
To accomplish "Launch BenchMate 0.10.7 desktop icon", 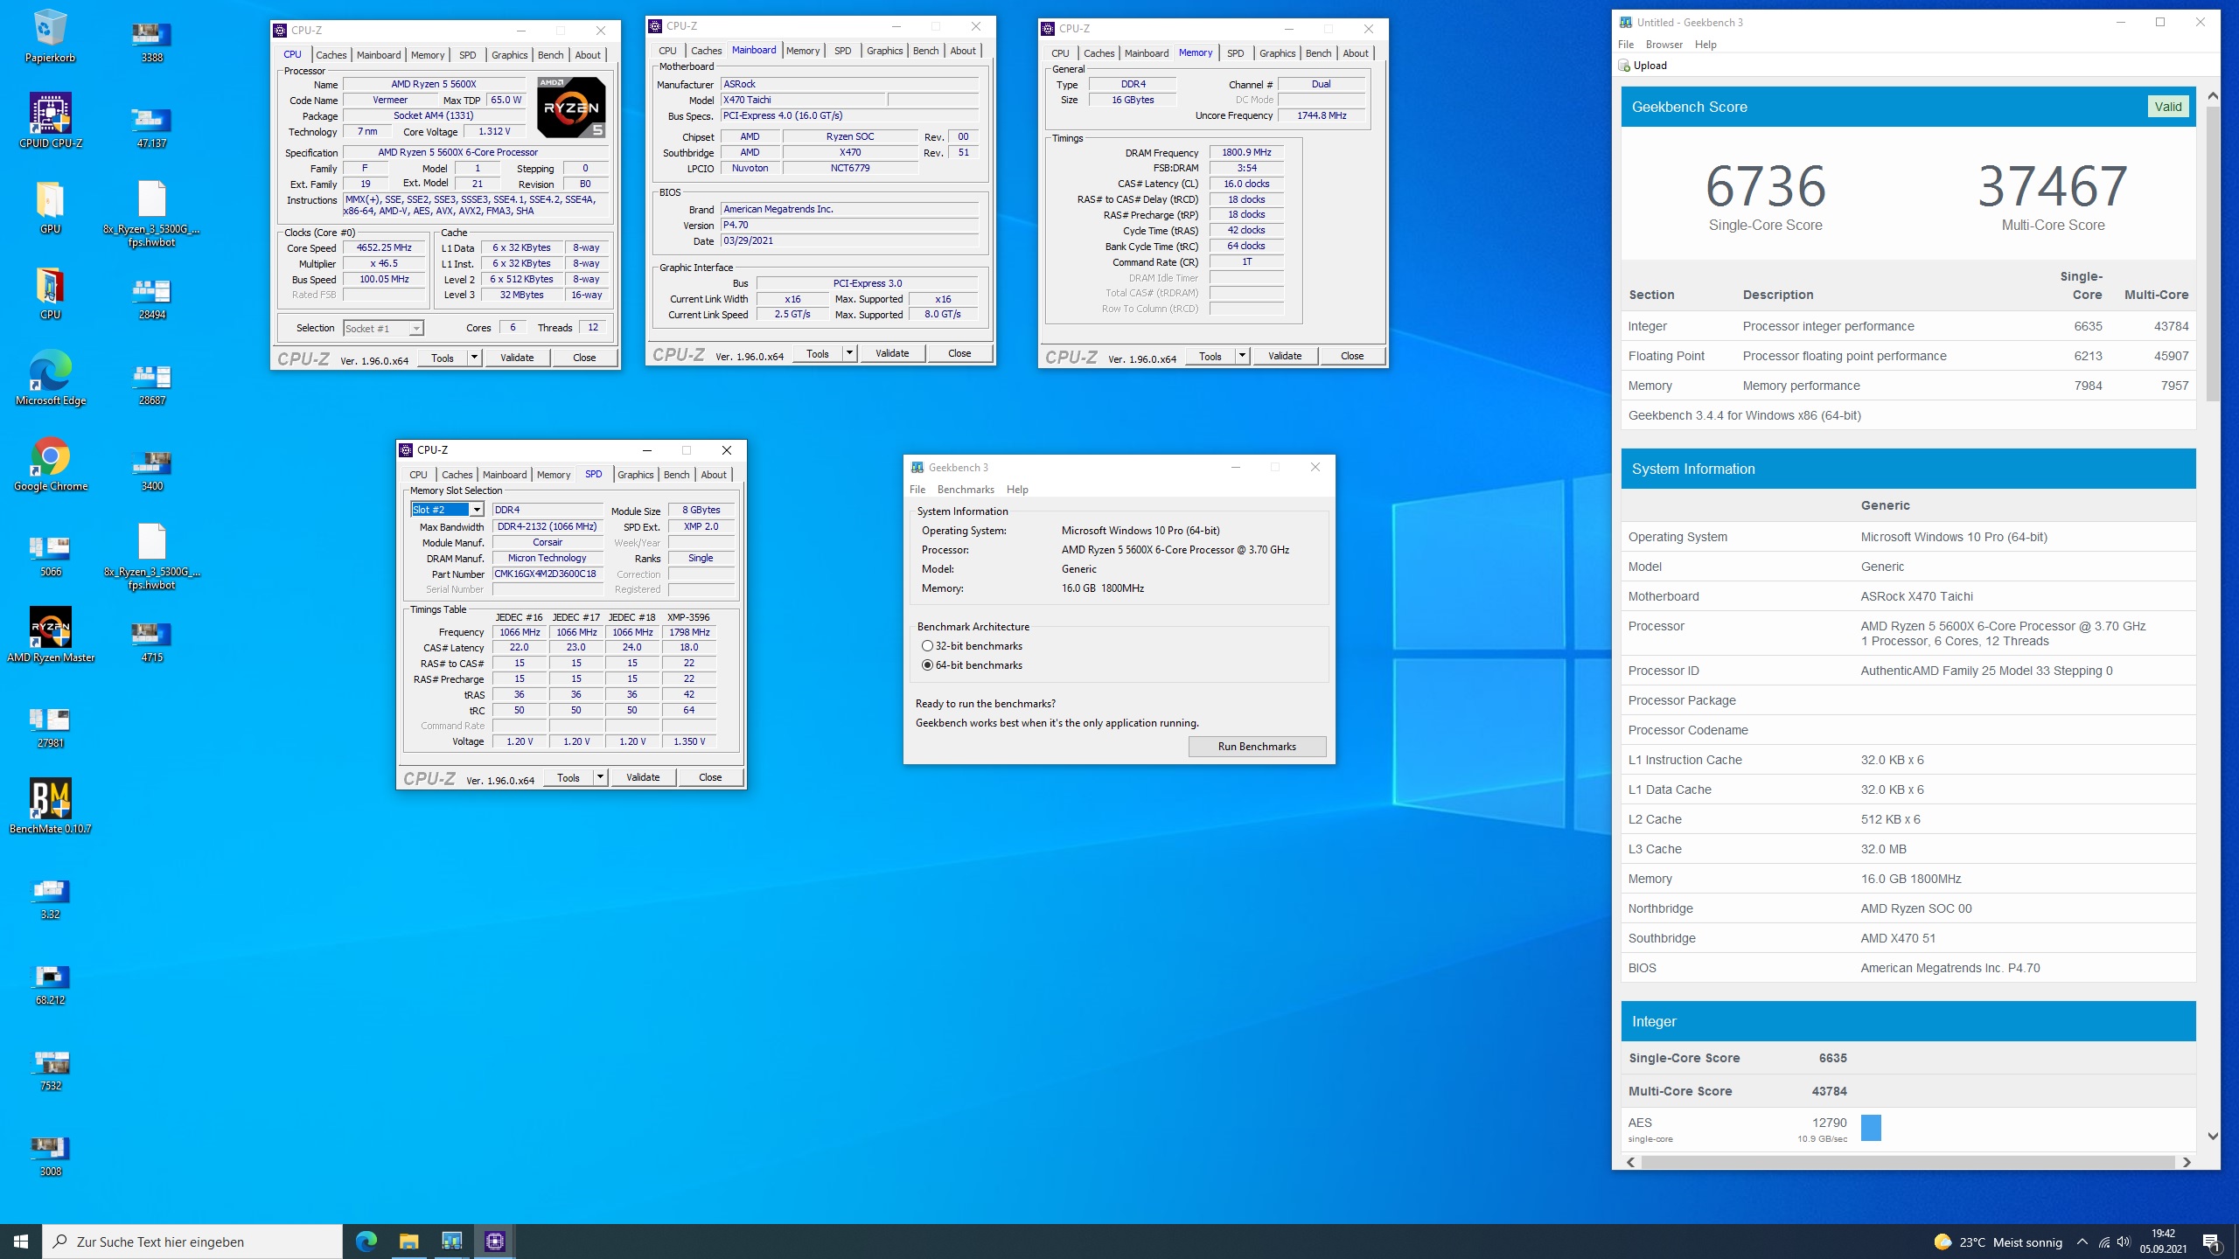I will click(50, 806).
